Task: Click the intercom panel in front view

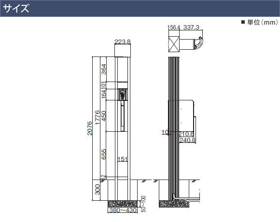Action: pyautogui.click(x=122, y=95)
